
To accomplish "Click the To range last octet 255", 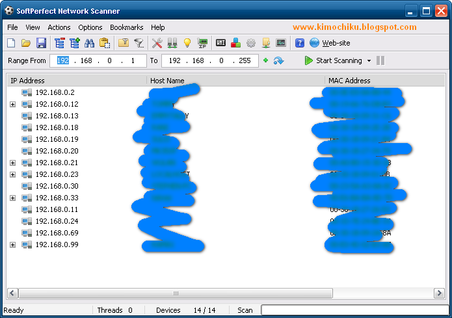I will pos(245,60).
